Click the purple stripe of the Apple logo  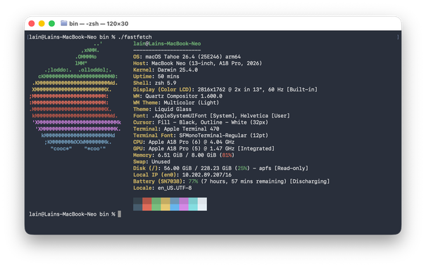pyautogui.click(x=77, y=126)
